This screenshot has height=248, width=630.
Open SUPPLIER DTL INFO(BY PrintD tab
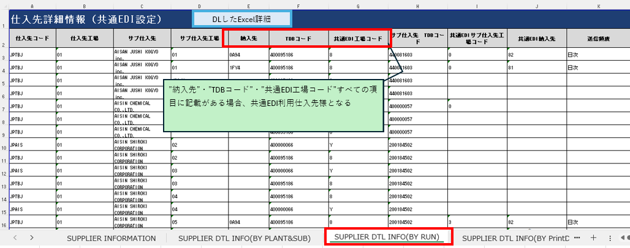pos(515,238)
